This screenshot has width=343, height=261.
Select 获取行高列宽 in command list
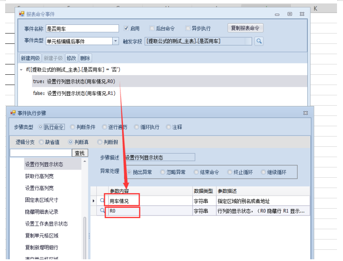tap(39, 176)
